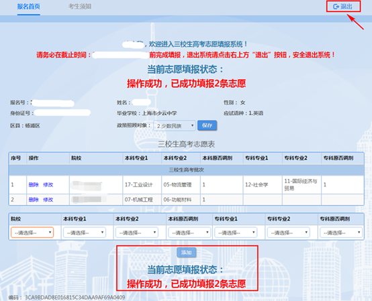Modify the first volunteer entry (修改)
372x301 pixels.
(x=48, y=185)
